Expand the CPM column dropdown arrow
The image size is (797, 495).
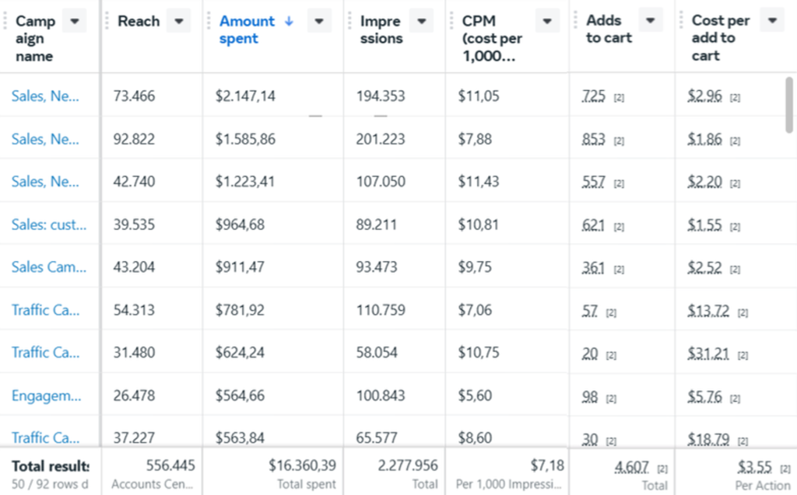[x=547, y=21]
